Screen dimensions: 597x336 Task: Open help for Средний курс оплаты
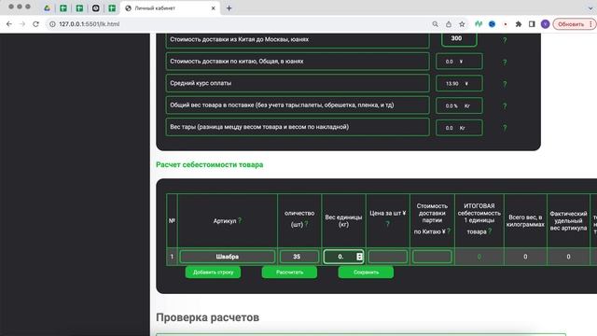point(505,84)
